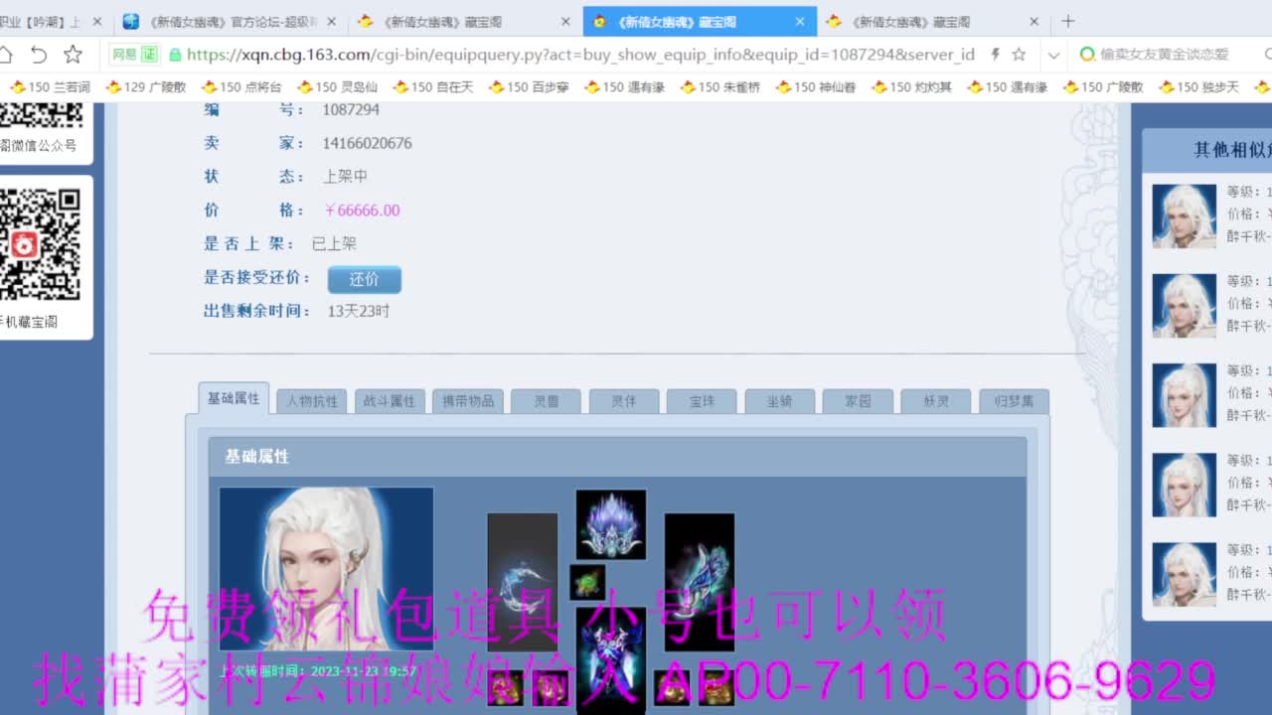
Task: Click the green padlock security icon
Action: 176,55
